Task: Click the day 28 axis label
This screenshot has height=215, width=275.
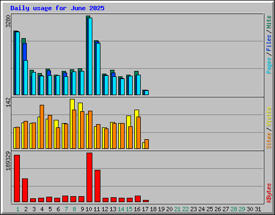Action: pos(234,209)
